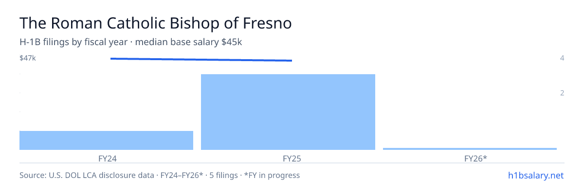
Task: Select the FY26* axis label
Action: coord(476,158)
